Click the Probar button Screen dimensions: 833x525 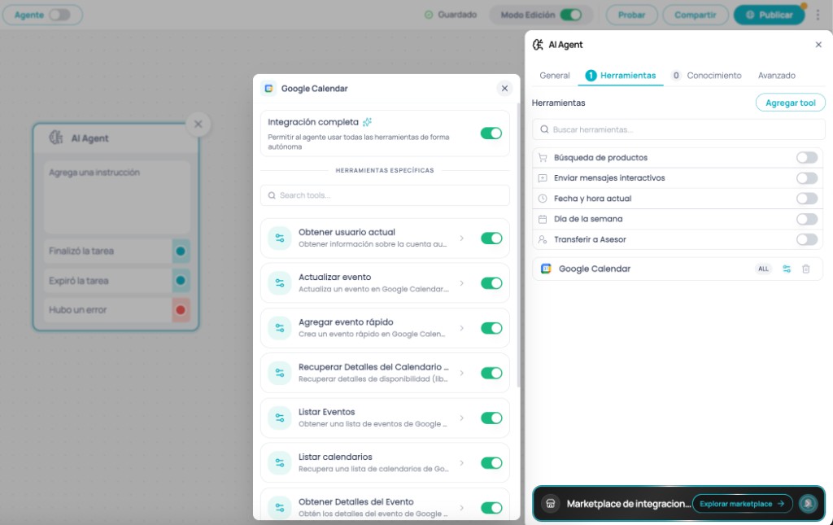click(x=631, y=15)
